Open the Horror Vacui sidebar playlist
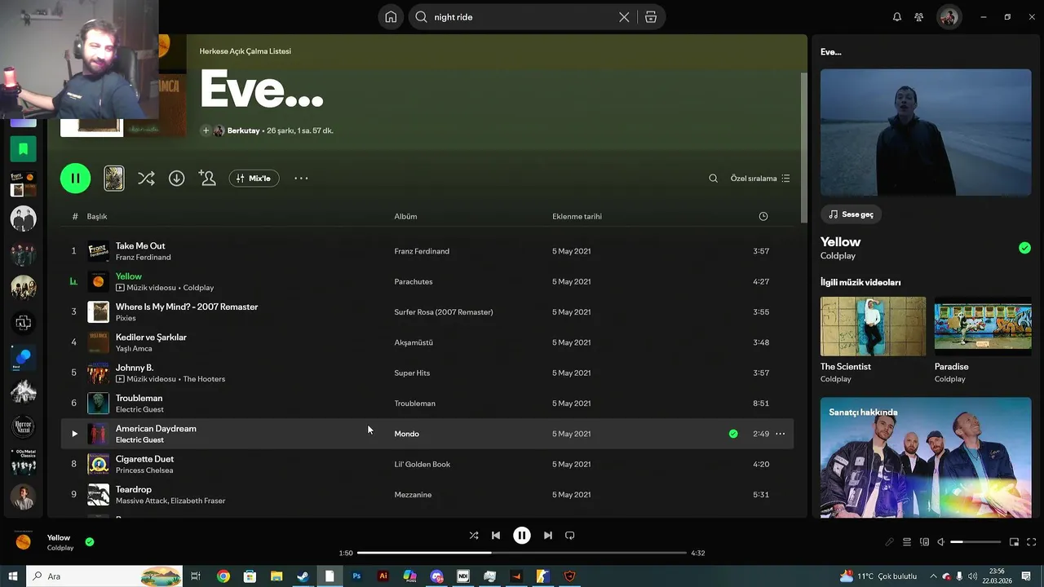Image resolution: width=1044 pixels, height=587 pixels. click(24, 426)
